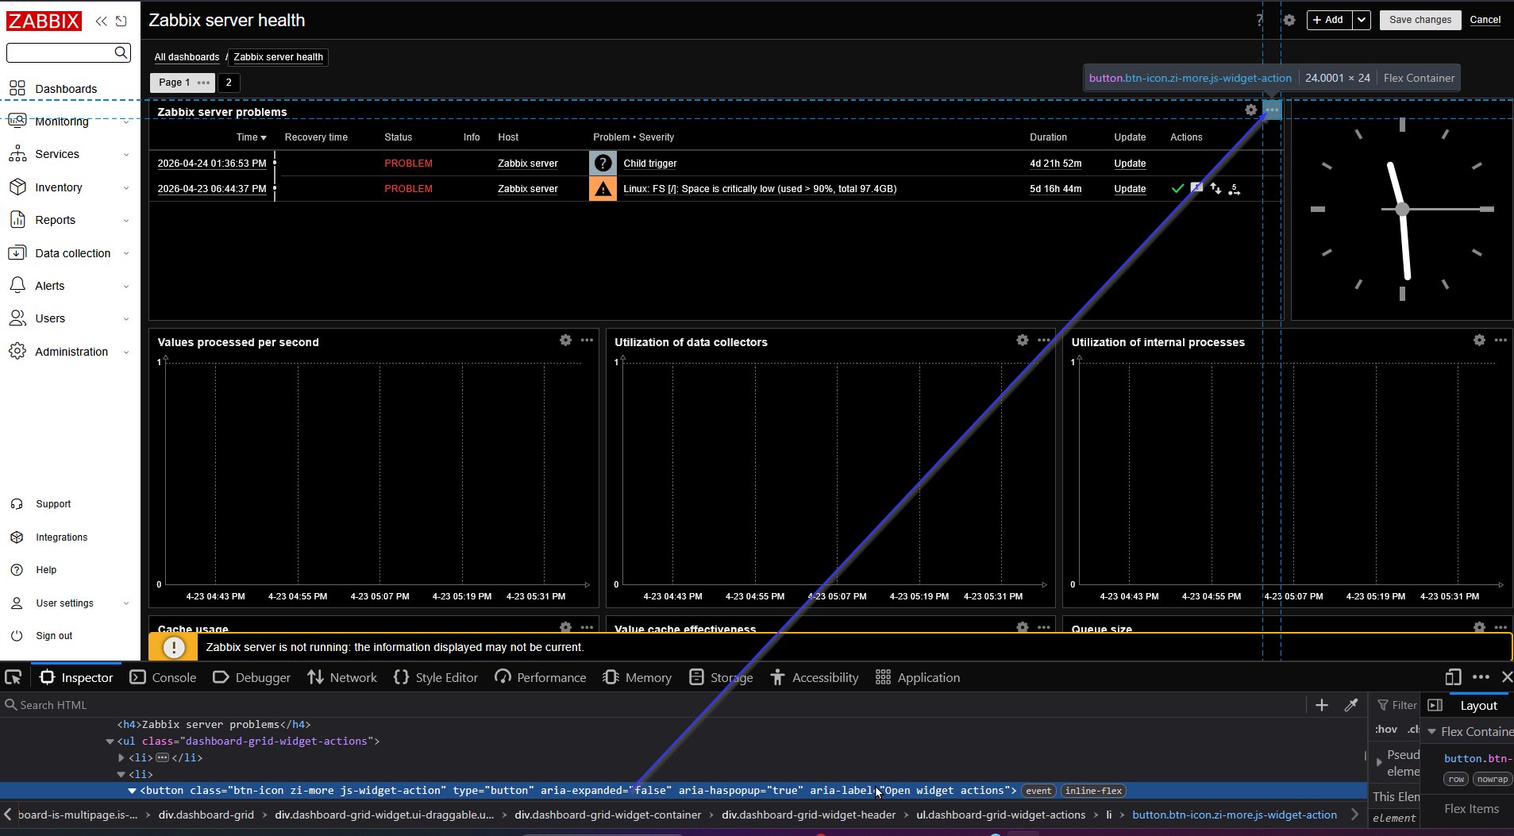Screen dimensions: 1514x836
Task: Click the eyedropper icon in Inspector
Action: tap(1350, 705)
